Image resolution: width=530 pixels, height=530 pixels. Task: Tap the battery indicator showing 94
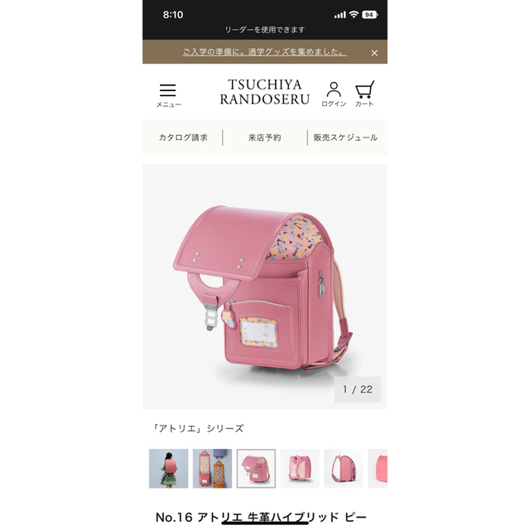pos(370,15)
